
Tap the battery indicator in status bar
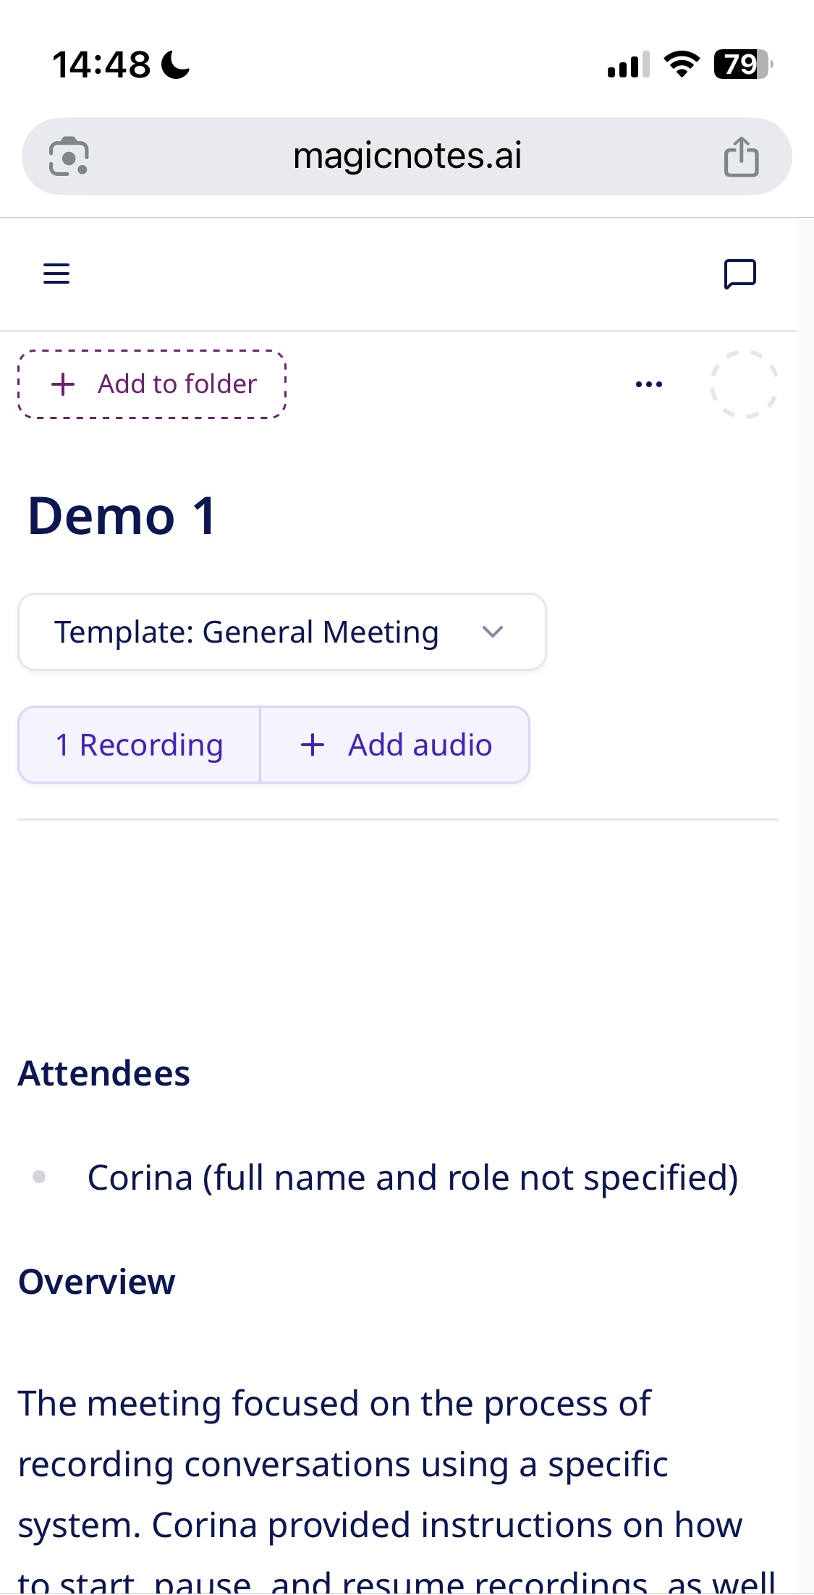[x=742, y=64]
